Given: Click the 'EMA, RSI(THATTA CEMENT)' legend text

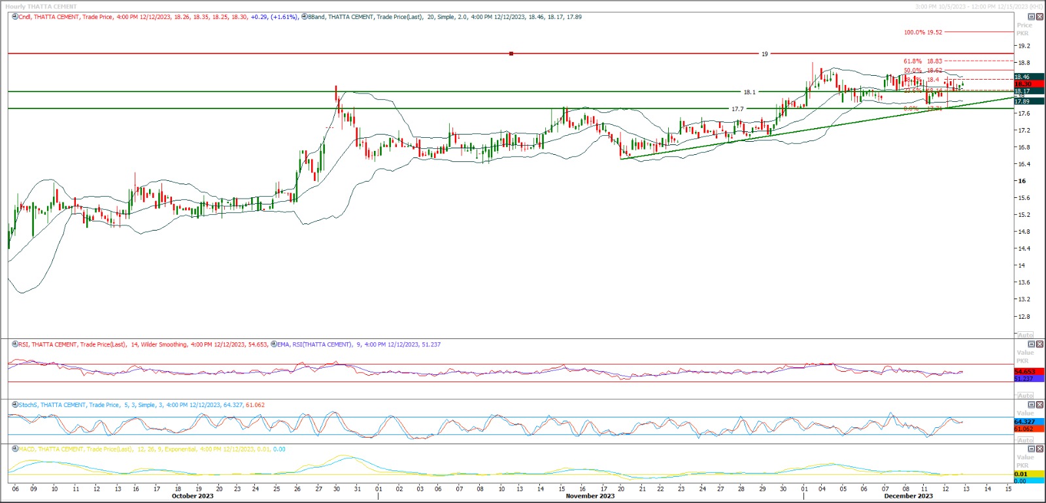Looking at the screenshot, I should [314, 344].
